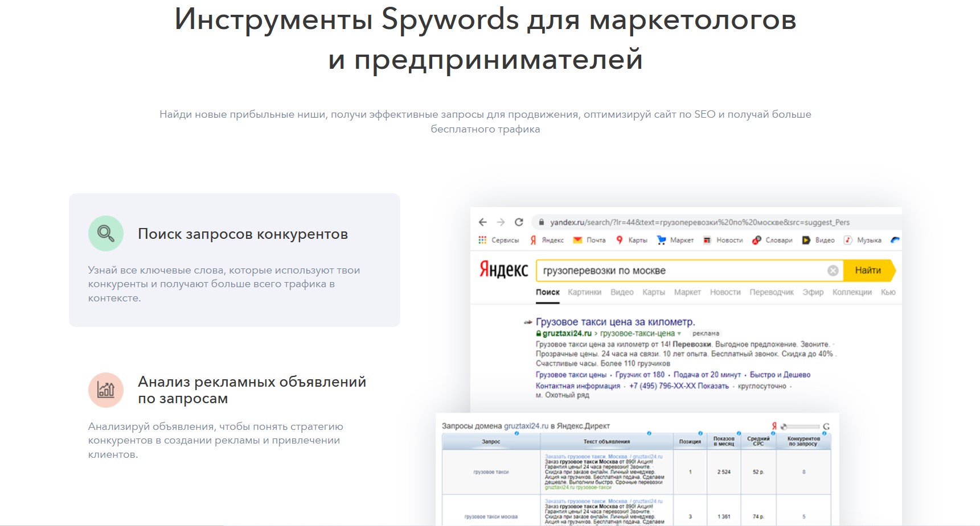
Task: Expand the dropdown arrow after грузовое-такси-цена
Action: (x=679, y=334)
